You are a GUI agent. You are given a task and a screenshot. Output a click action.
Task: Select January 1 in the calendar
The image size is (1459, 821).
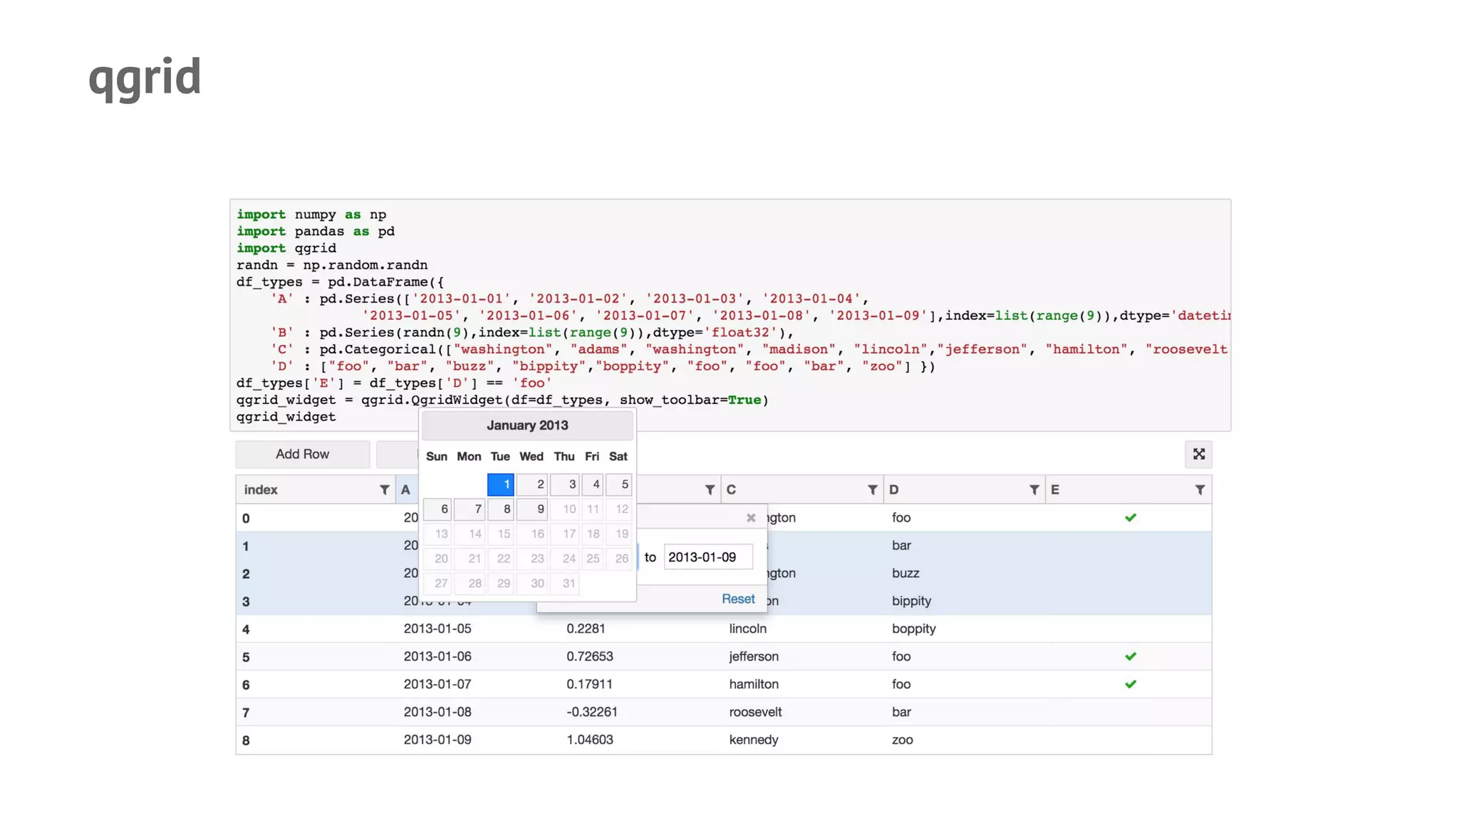point(501,485)
